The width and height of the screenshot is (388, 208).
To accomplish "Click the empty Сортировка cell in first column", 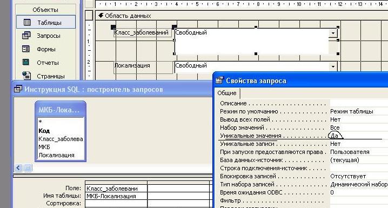I will coord(116,204).
